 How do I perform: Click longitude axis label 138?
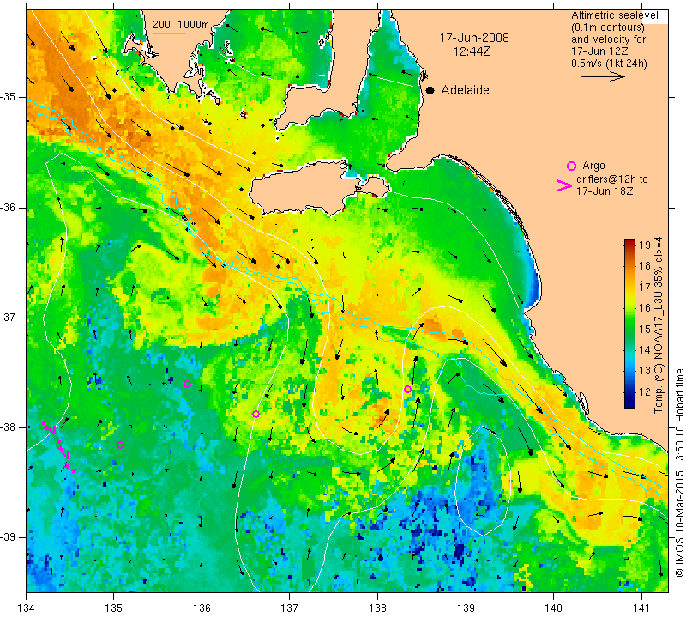coord(377,609)
